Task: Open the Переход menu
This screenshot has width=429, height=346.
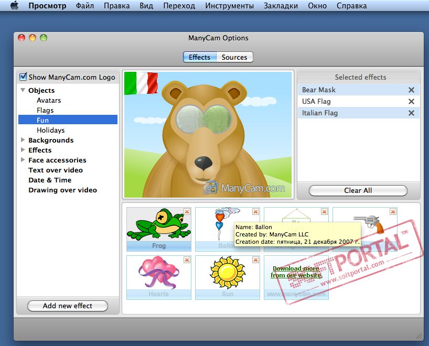Action: [179, 5]
